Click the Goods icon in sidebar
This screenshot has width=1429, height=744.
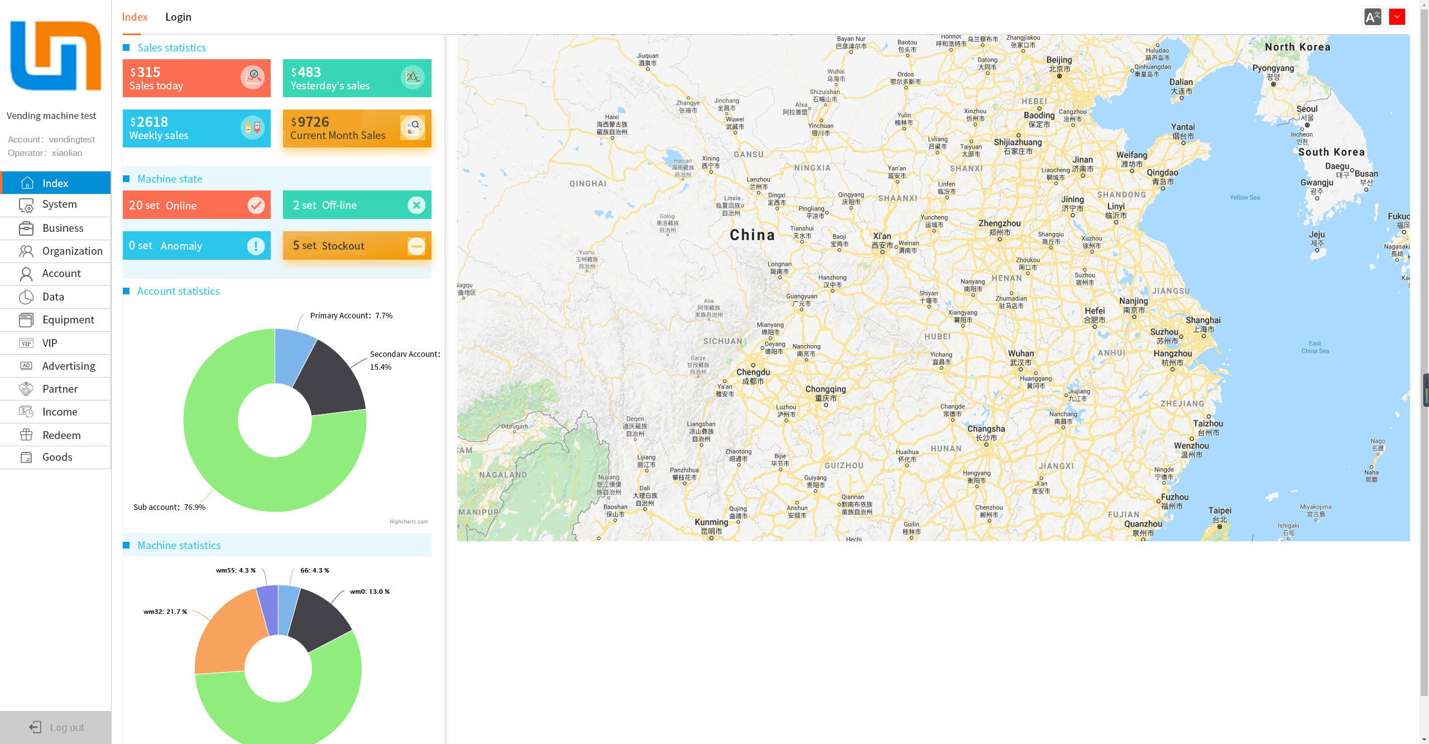click(26, 457)
